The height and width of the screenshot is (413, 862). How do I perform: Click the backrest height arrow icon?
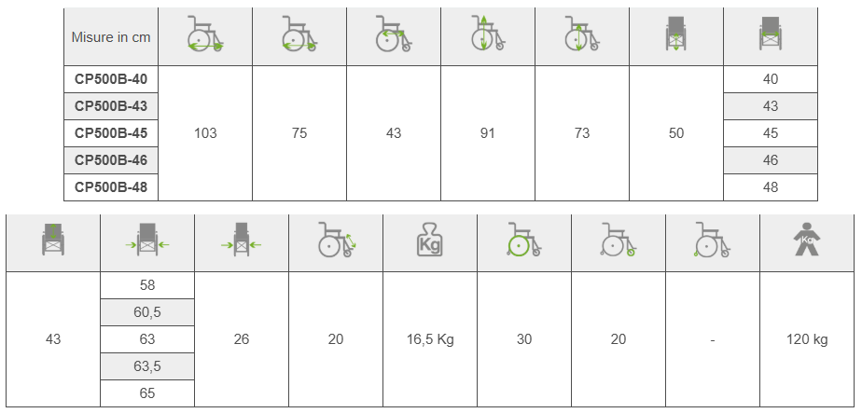coord(52,241)
